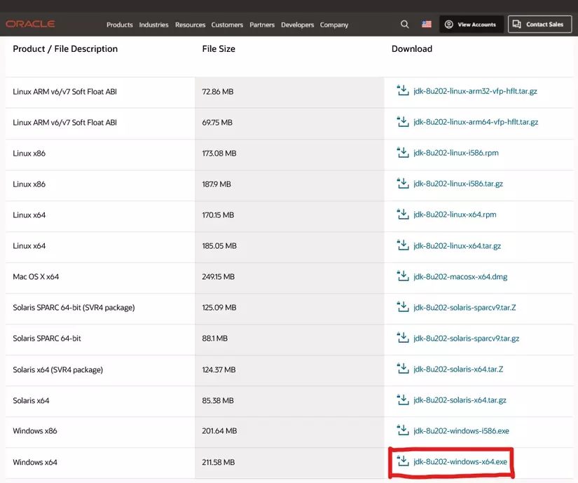
Task: Download jdk-8u202-linux-x64.tar.gz file link
Action: (457, 246)
